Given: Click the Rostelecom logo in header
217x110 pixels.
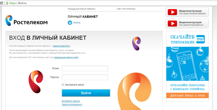Looking at the screenshot, I should point(26,21).
